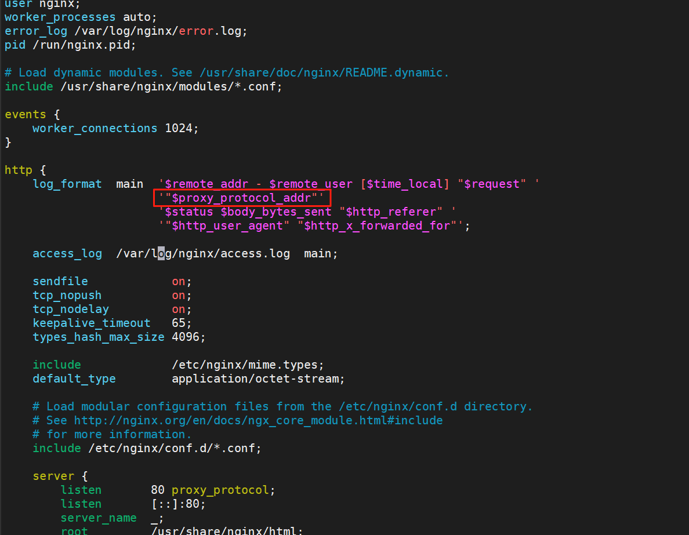This screenshot has height=535, width=689.
Task: Click 'worker_connections' directive
Action: (95, 129)
